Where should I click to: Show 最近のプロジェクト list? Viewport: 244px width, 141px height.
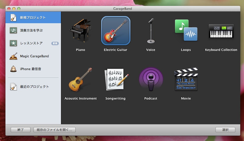(33, 87)
